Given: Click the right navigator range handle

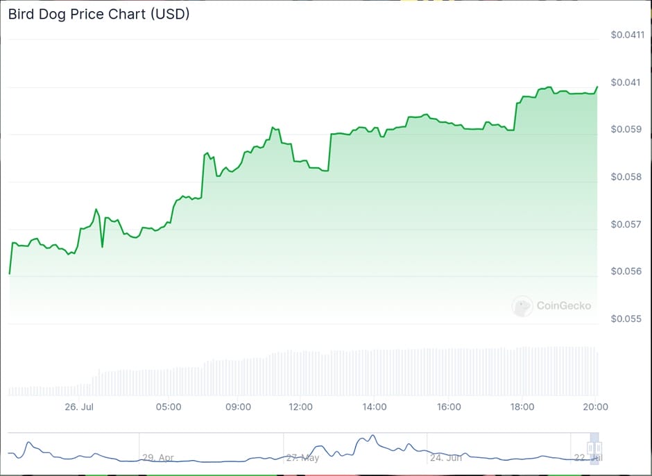Looking at the screenshot, I should [599, 447].
